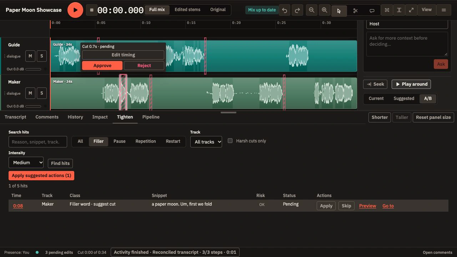Zoom in the timeline
457x257 pixels.
tap(325, 10)
